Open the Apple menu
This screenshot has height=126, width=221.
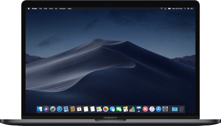click(x=29, y=9)
